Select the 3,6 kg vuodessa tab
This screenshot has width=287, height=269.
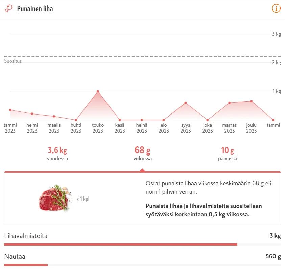[x=57, y=153]
